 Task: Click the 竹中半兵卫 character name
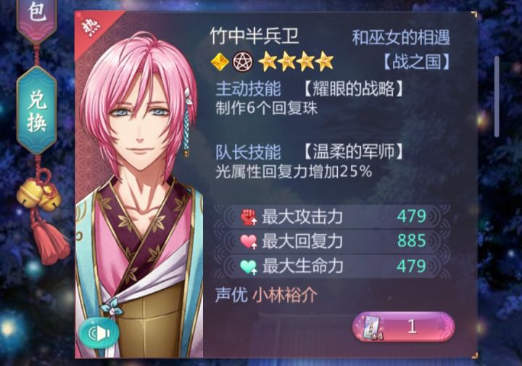point(254,36)
